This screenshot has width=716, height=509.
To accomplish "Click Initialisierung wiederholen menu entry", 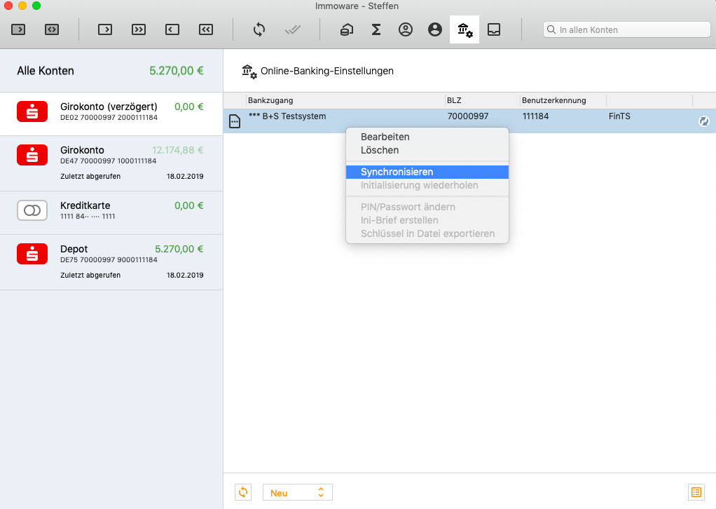I will (427, 185).
